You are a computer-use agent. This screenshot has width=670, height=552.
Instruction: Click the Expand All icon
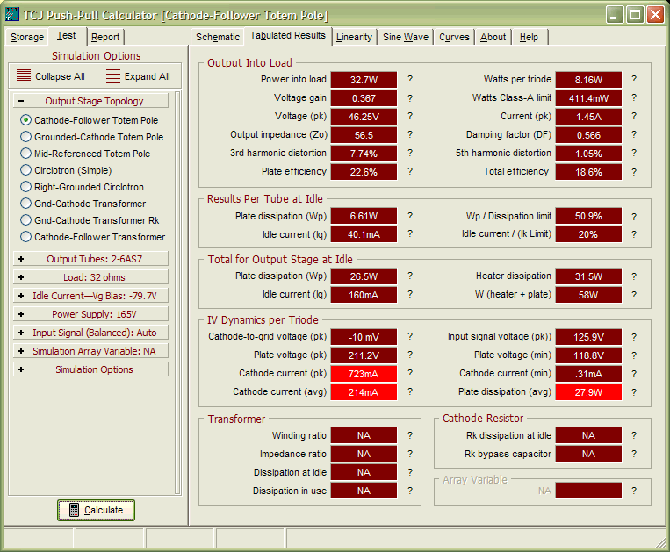(x=112, y=76)
